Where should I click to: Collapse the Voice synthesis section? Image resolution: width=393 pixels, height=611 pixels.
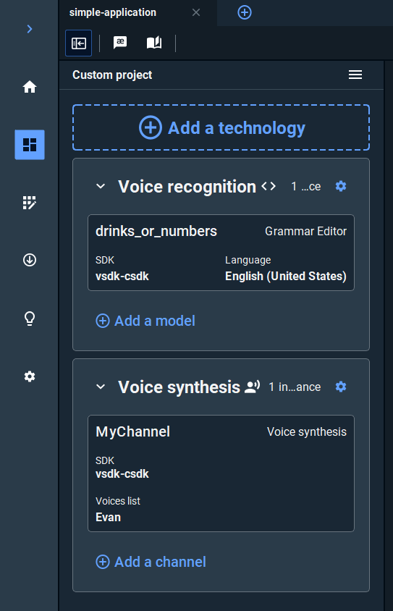(101, 387)
